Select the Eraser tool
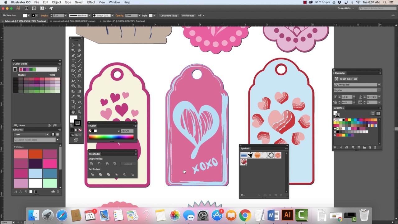This screenshot has height=224, width=398. tap(79, 71)
